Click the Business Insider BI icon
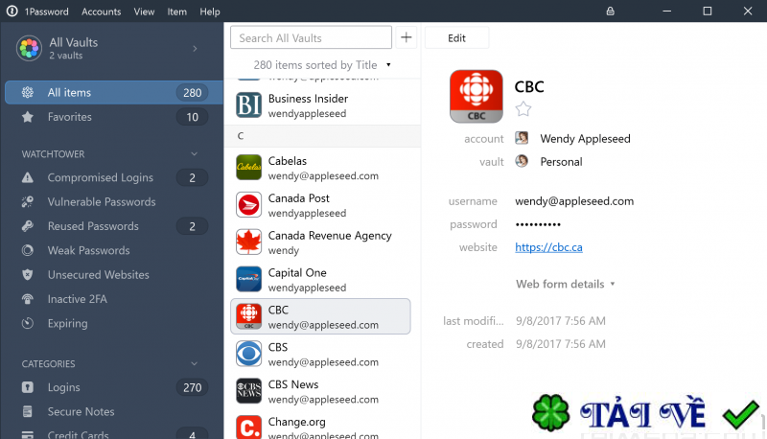 click(x=248, y=105)
